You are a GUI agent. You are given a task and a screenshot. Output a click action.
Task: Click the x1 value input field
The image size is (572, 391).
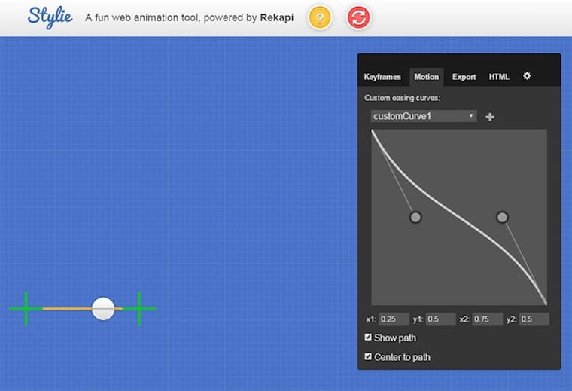click(x=394, y=319)
